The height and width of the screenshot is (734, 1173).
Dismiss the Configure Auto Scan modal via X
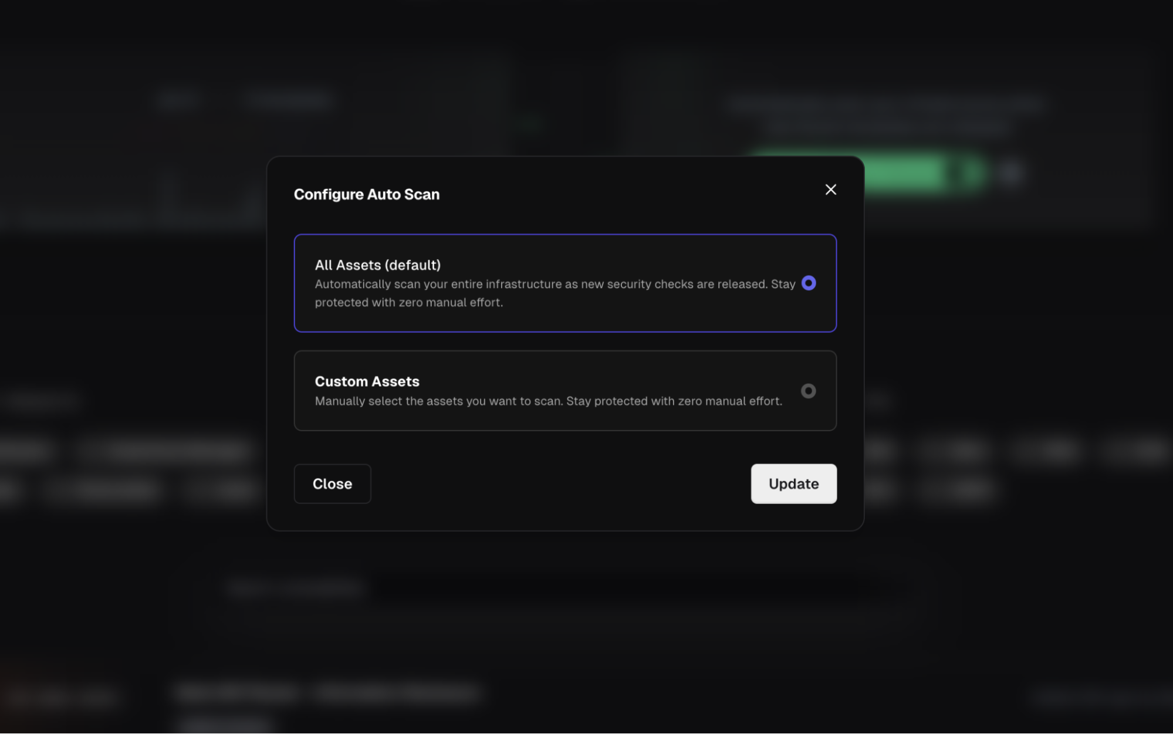tap(830, 190)
